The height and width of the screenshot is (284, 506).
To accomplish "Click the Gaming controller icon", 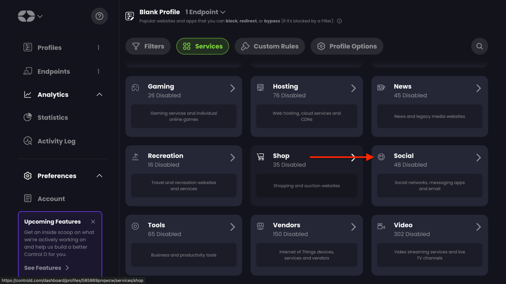I will point(135,88).
